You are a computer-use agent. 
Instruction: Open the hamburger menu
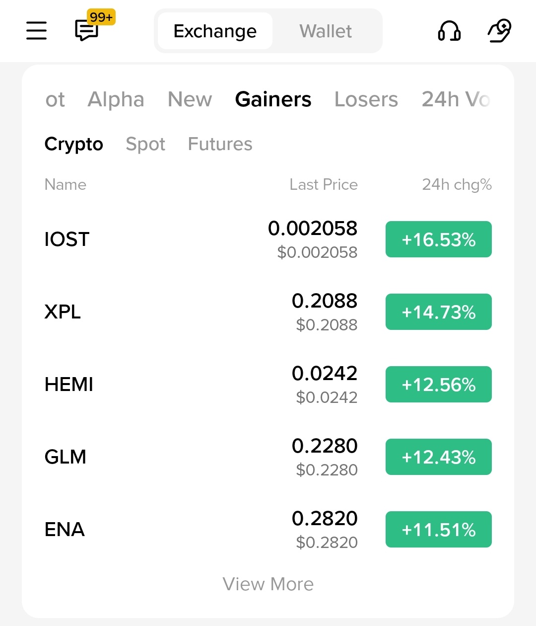[36, 31]
